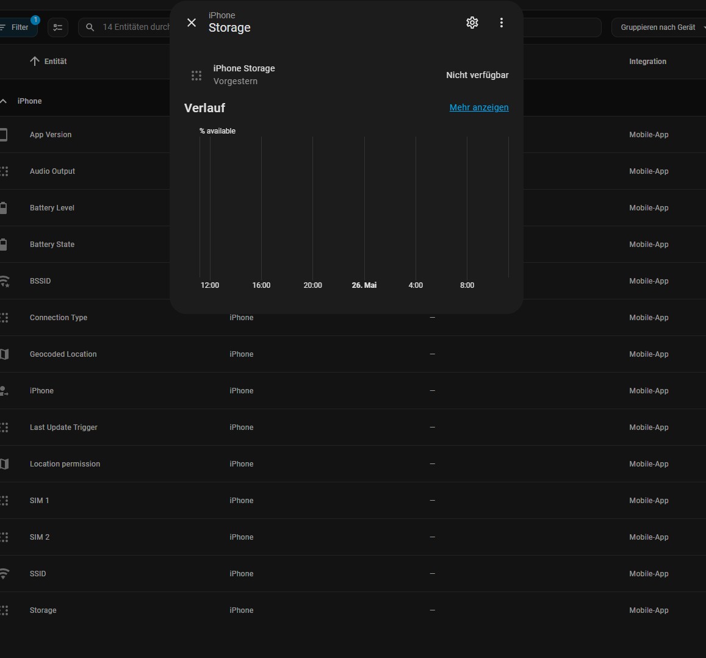
Task: Click the Audio Output dots icon
Action: coord(4,171)
